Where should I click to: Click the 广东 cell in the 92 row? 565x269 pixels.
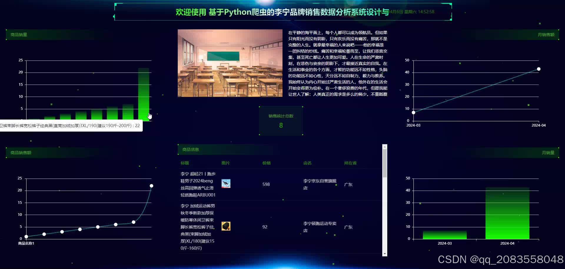[x=348, y=227]
